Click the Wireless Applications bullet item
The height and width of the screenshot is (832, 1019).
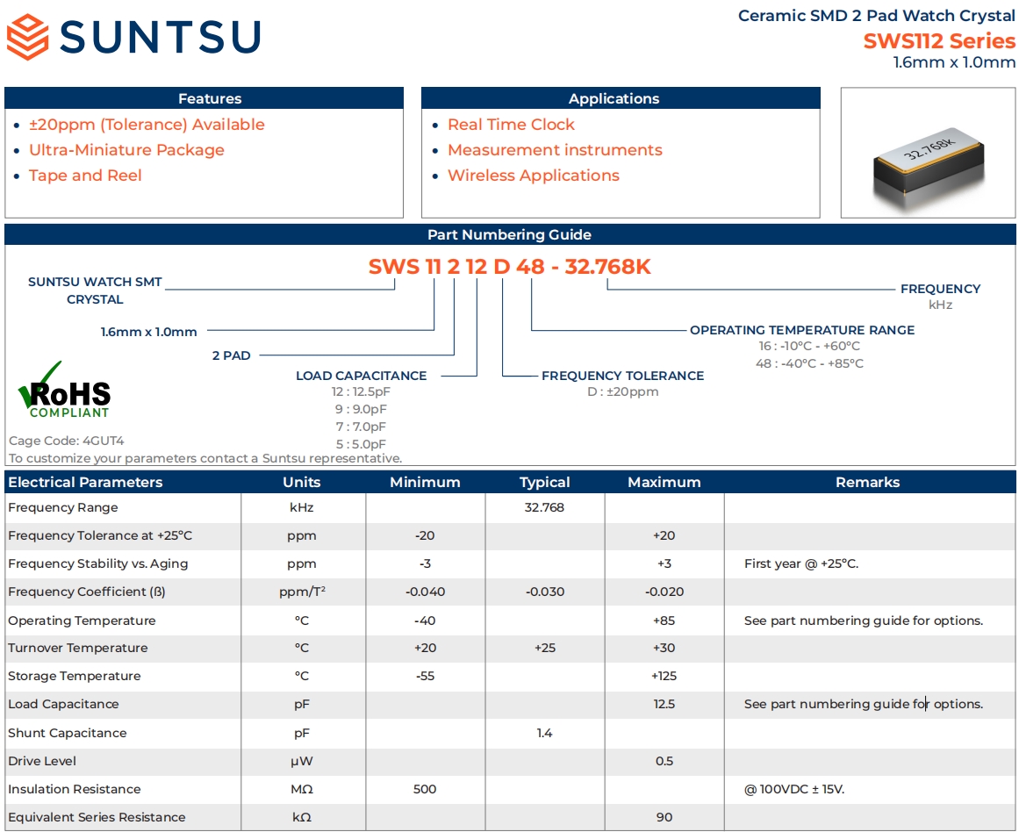(533, 176)
